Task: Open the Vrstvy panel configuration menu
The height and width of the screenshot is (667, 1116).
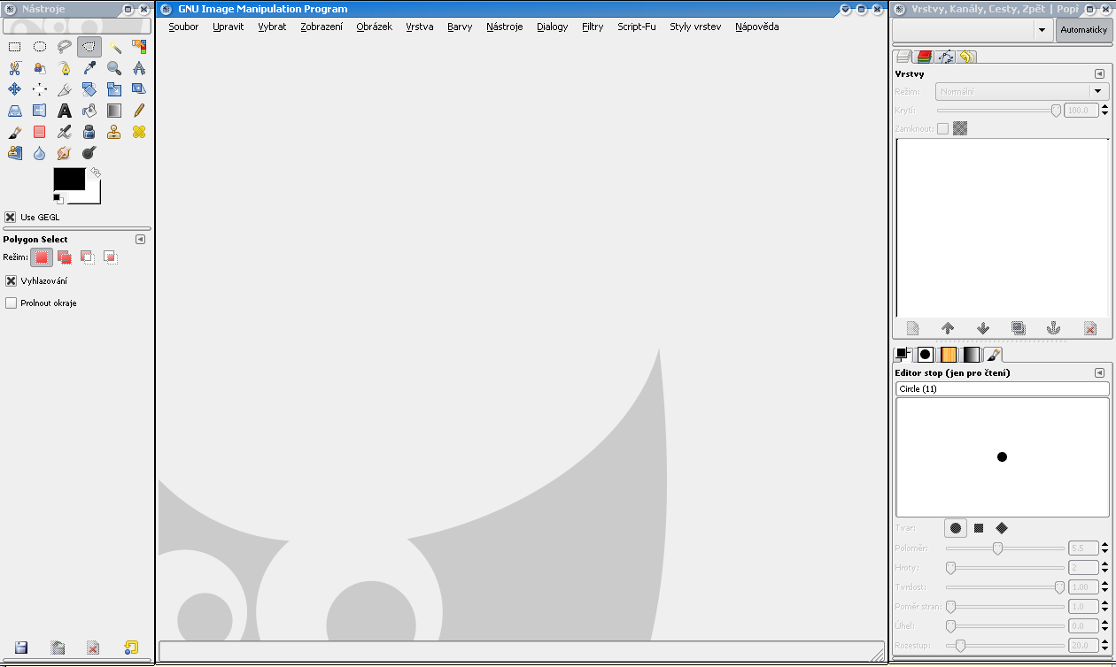Action: 1099,74
